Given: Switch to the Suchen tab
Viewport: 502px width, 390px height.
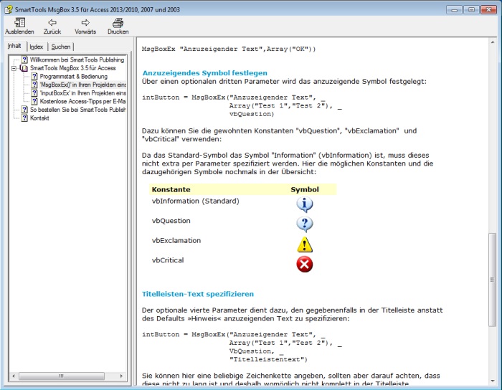Looking at the screenshot, I should coord(61,47).
